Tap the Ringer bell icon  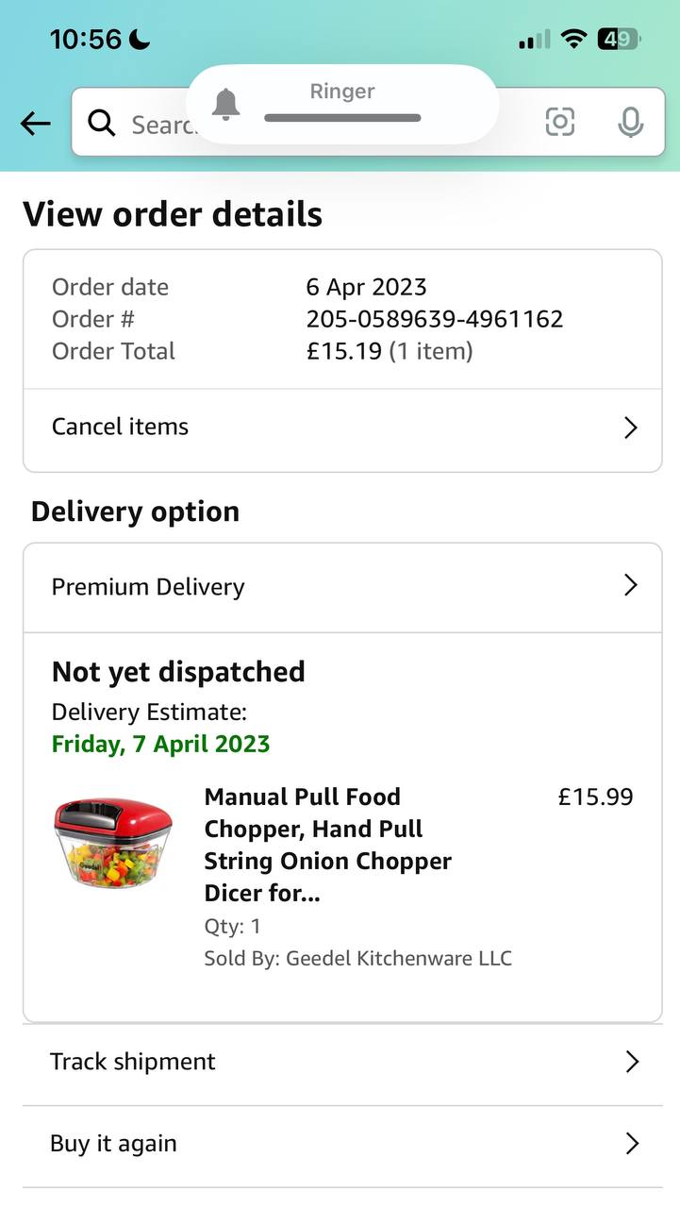226,104
